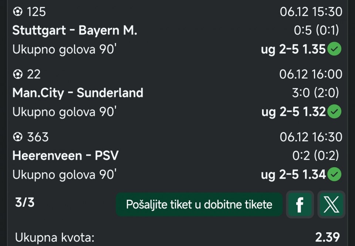The image size is (355, 246).
Task: Click soccer ball icon beside 363
Action: pyautogui.click(x=17, y=137)
